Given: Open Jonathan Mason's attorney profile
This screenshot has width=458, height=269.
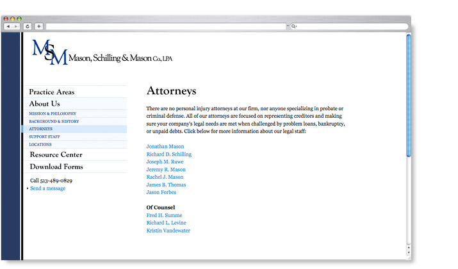Looking at the screenshot, I should tap(165, 147).
